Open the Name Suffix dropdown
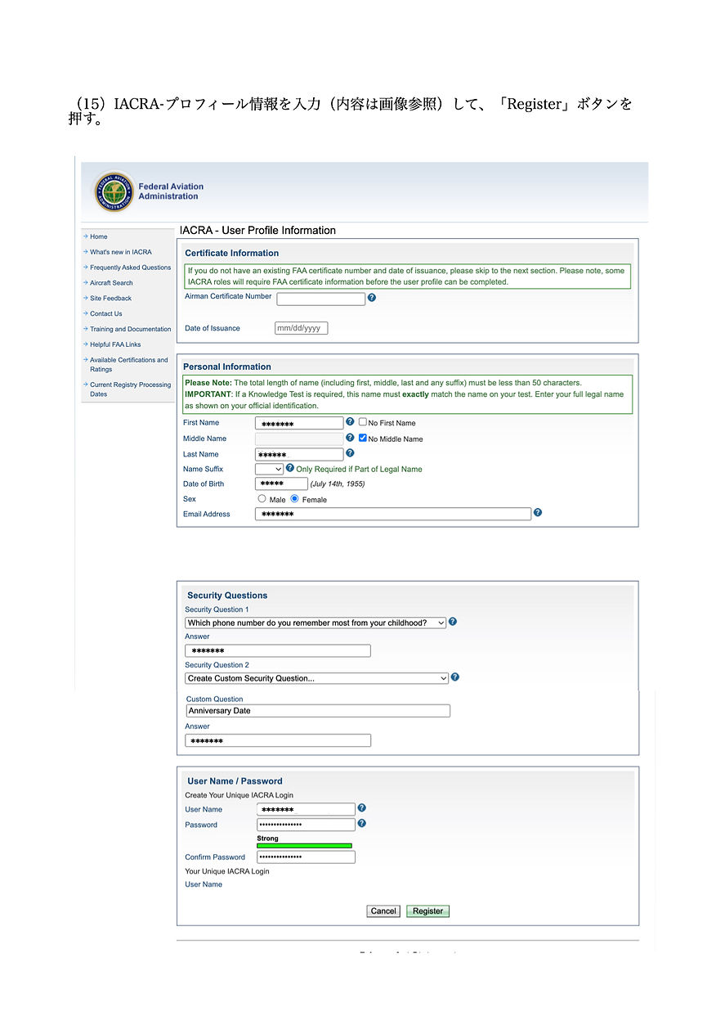 coord(269,469)
